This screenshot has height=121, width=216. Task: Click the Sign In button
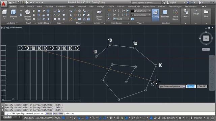171,2
